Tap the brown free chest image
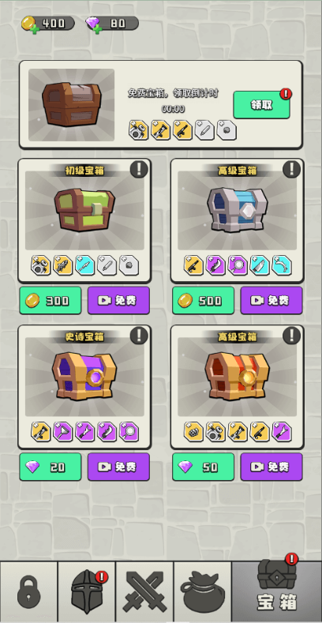This screenshot has height=623, width=322. (x=72, y=104)
